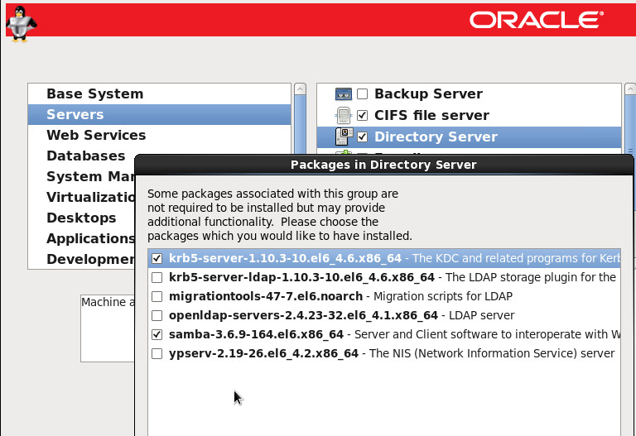Click Directory Server label
Screen dimensions: 636x436
pos(436,137)
